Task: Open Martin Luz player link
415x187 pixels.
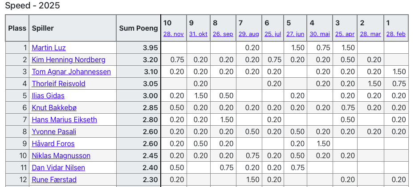Action: click(49, 48)
